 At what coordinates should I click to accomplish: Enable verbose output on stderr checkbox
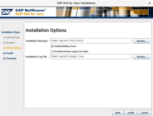[52, 52]
